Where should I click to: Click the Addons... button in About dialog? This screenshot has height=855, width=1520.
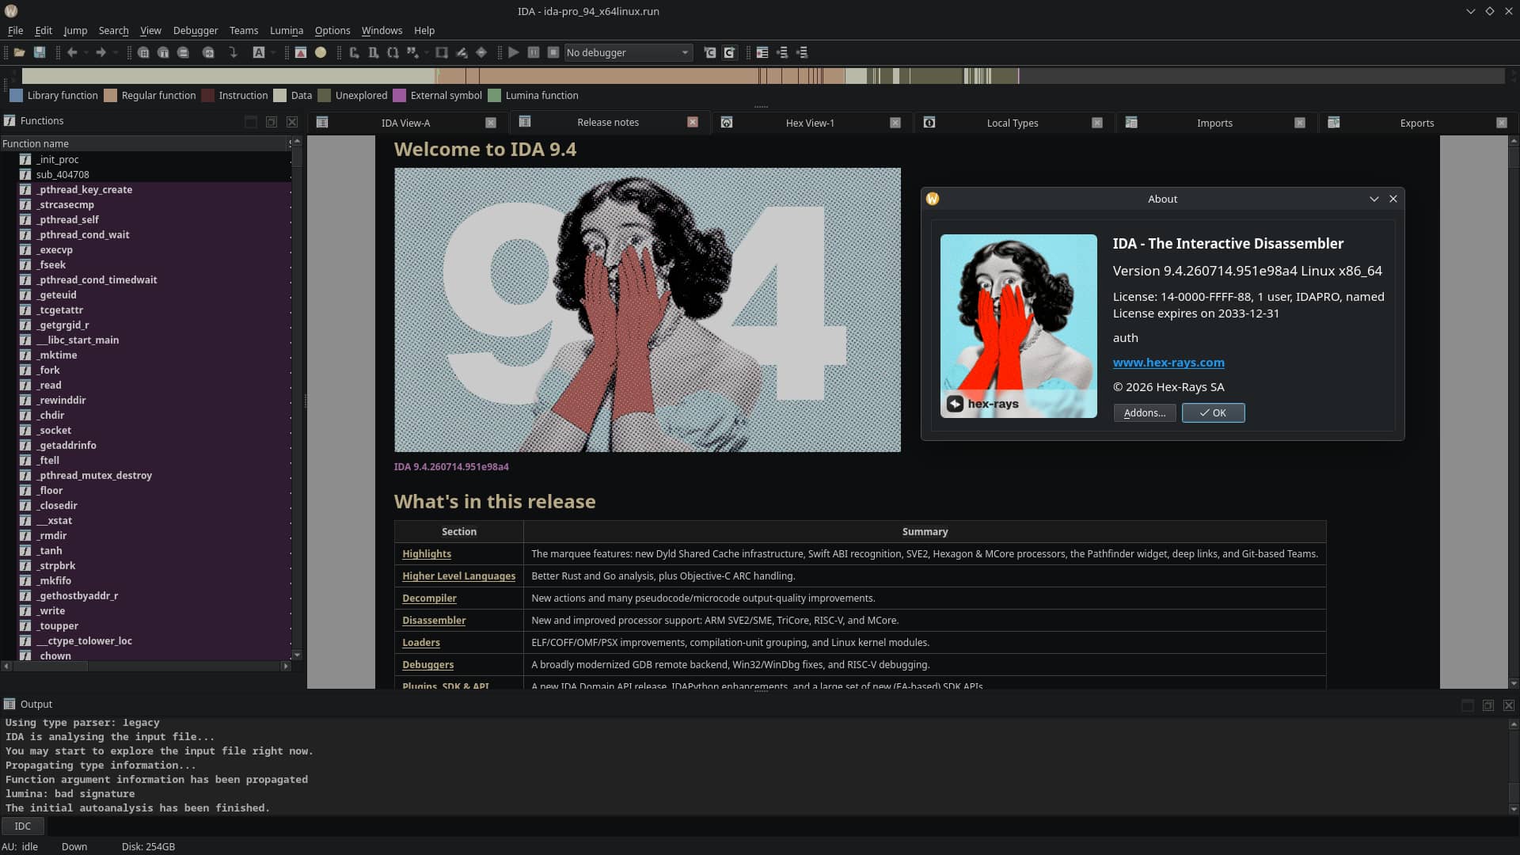pyautogui.click(x=1145, y=412)
